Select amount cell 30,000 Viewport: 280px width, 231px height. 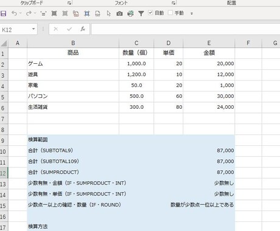[x=209, y=96]
